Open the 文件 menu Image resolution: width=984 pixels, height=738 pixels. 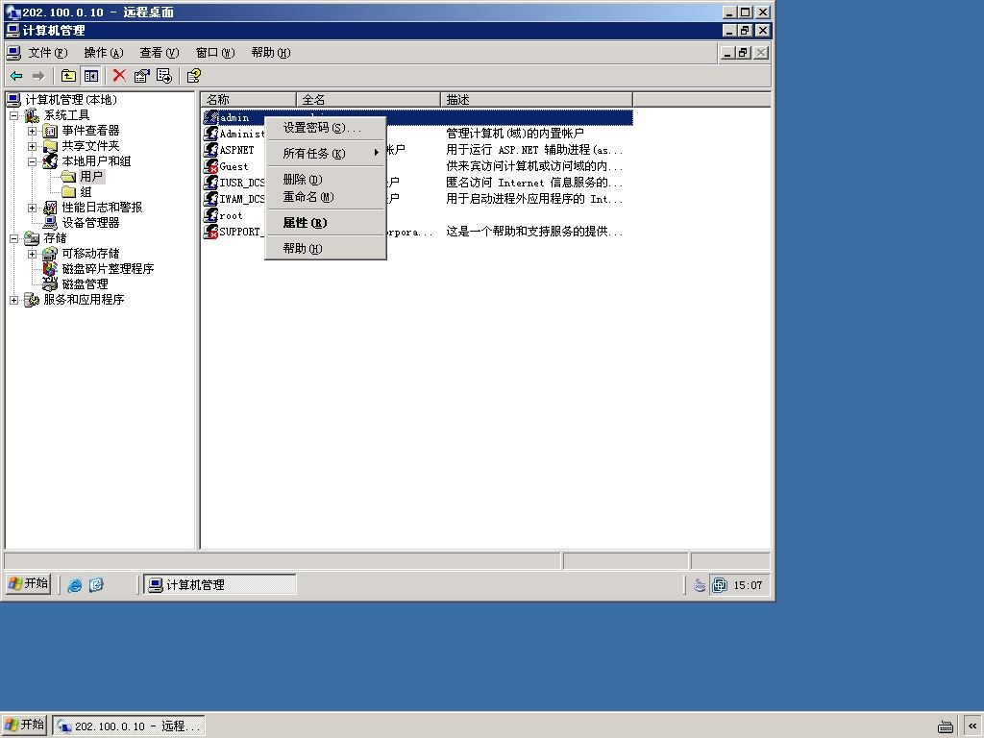tap(47, 53)
